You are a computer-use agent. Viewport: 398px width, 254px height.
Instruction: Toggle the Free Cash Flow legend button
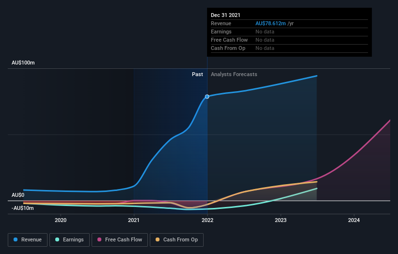(x=120, y=240)
